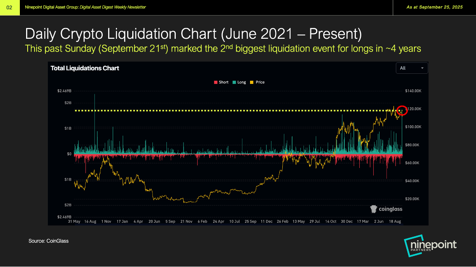Image resolution: width=476 pixels, height=267 pixels.
Task: Click the 21 Nov x-axis date label
Action: click(186, 221)
